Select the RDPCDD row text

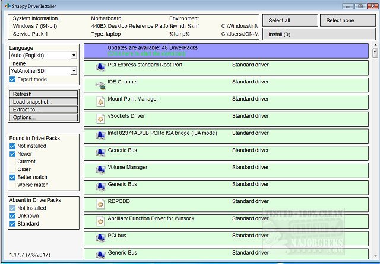tap(119, 201)
